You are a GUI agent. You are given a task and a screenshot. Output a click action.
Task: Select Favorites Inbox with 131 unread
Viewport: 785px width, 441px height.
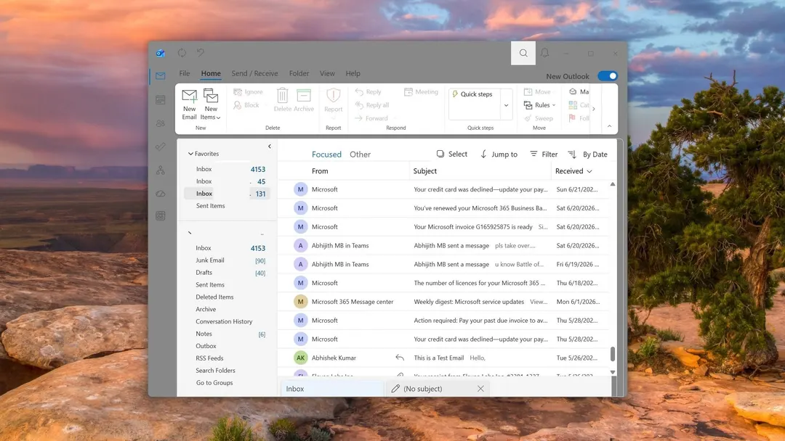coord(228,193)
